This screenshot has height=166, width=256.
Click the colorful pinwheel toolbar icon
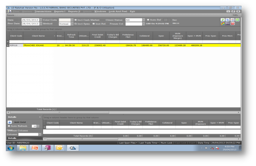point(223,24)
